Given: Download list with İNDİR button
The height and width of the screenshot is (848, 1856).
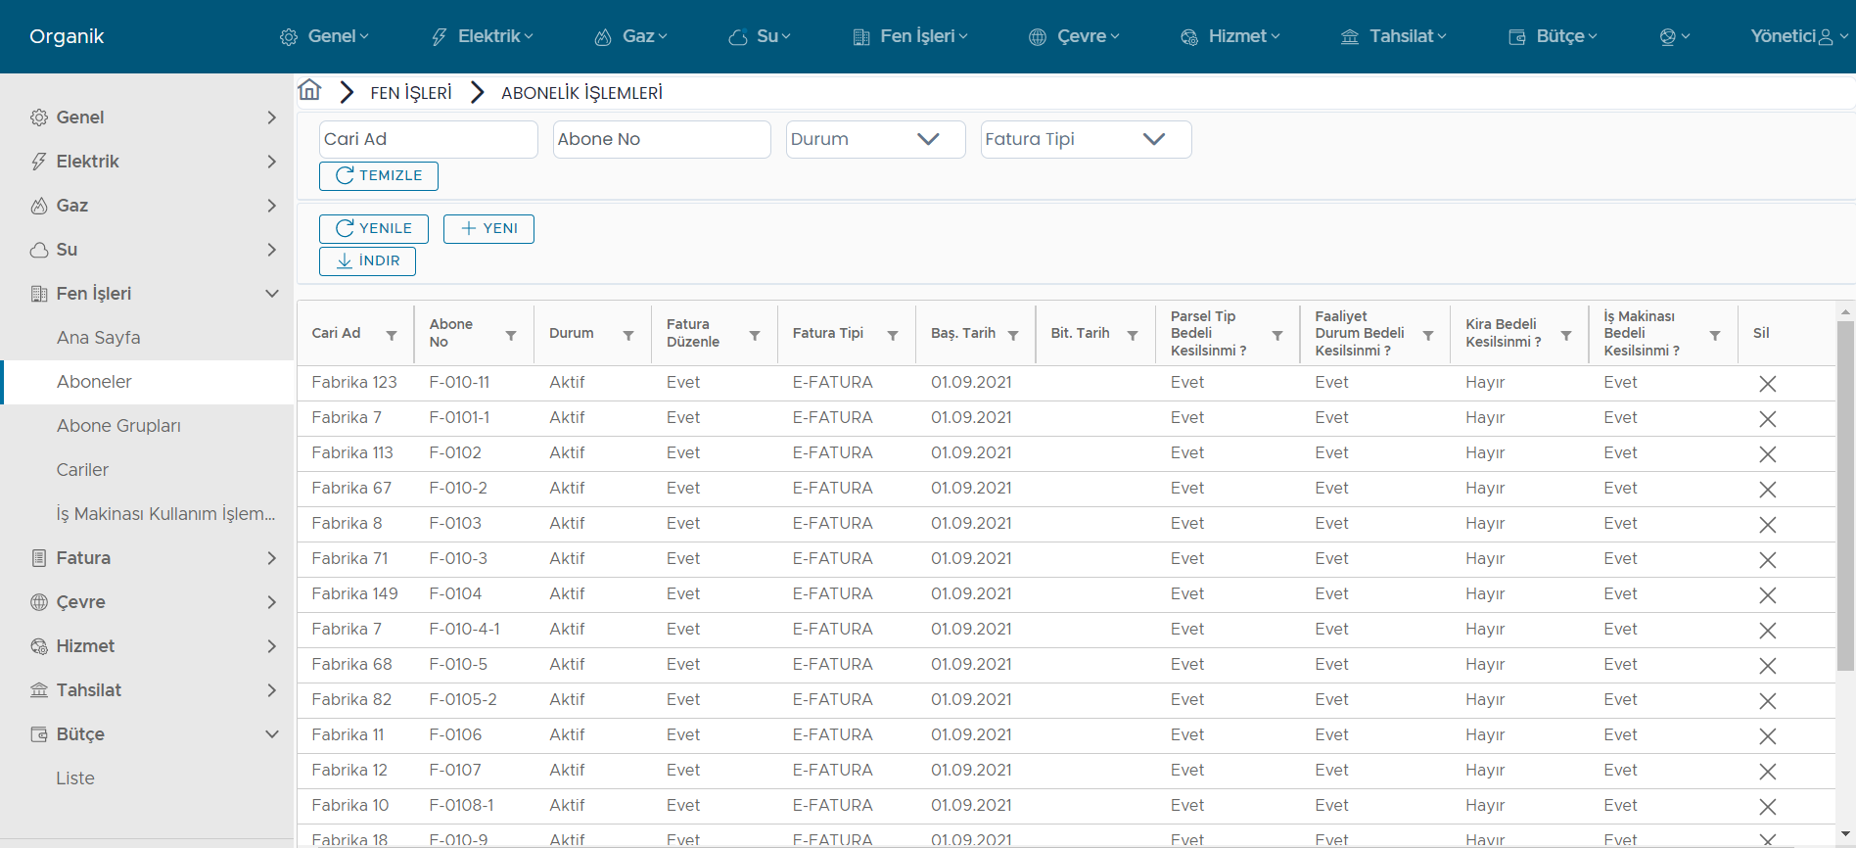Looking at the screenshot, I should [367, 260].
